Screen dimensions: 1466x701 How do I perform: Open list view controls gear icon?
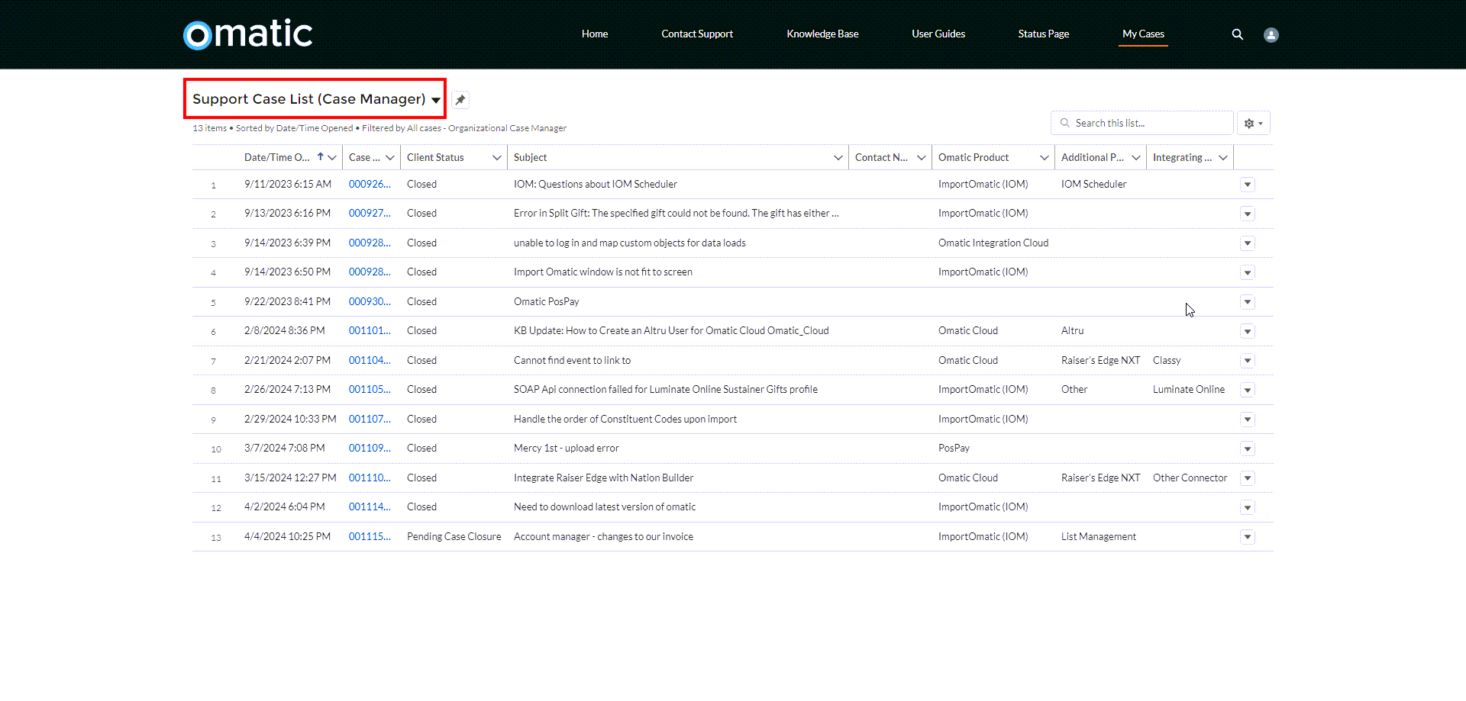pyautogui.click(x=1254, y=123)
